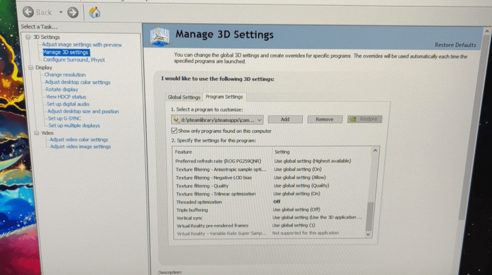Select Texture filtering Trilinear optimization row
Viewport: 492px width, 275px height.
coord(272,194)
